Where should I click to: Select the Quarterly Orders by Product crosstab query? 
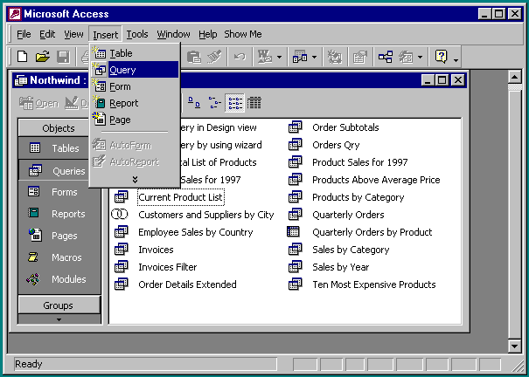coord(372,232)
